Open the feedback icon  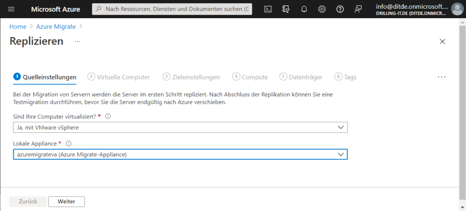coord(358,9)
